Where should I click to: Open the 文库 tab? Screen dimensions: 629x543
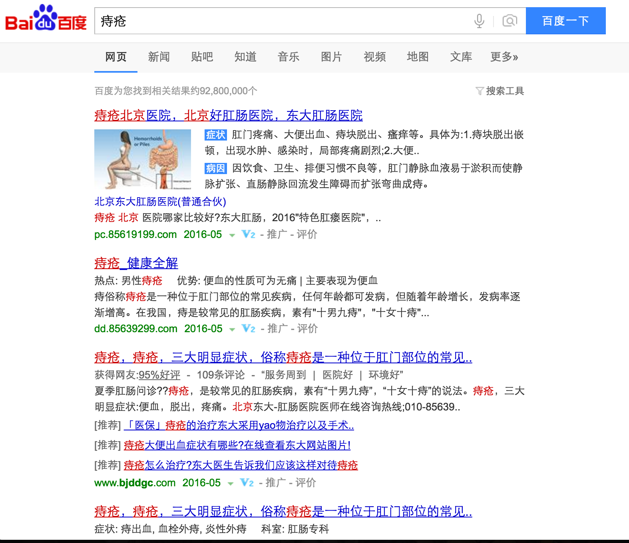(x=461, y=57)
